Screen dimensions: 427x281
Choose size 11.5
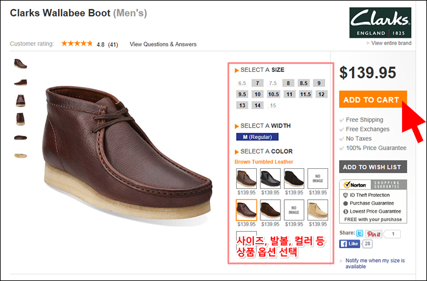(305, 94)
